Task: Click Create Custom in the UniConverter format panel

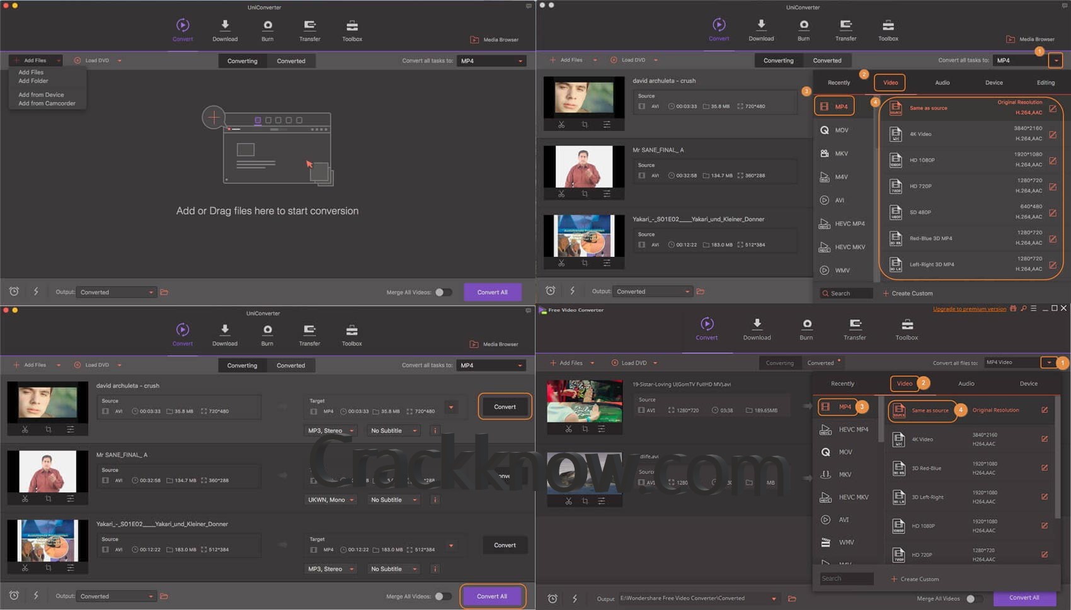Action: click(907, 293)
